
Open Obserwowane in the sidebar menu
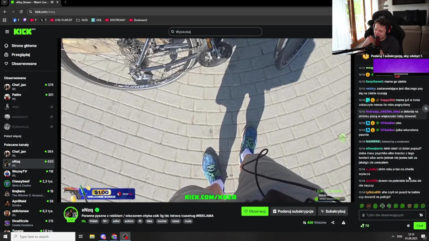pyautogui.click(x=20, y=64)
